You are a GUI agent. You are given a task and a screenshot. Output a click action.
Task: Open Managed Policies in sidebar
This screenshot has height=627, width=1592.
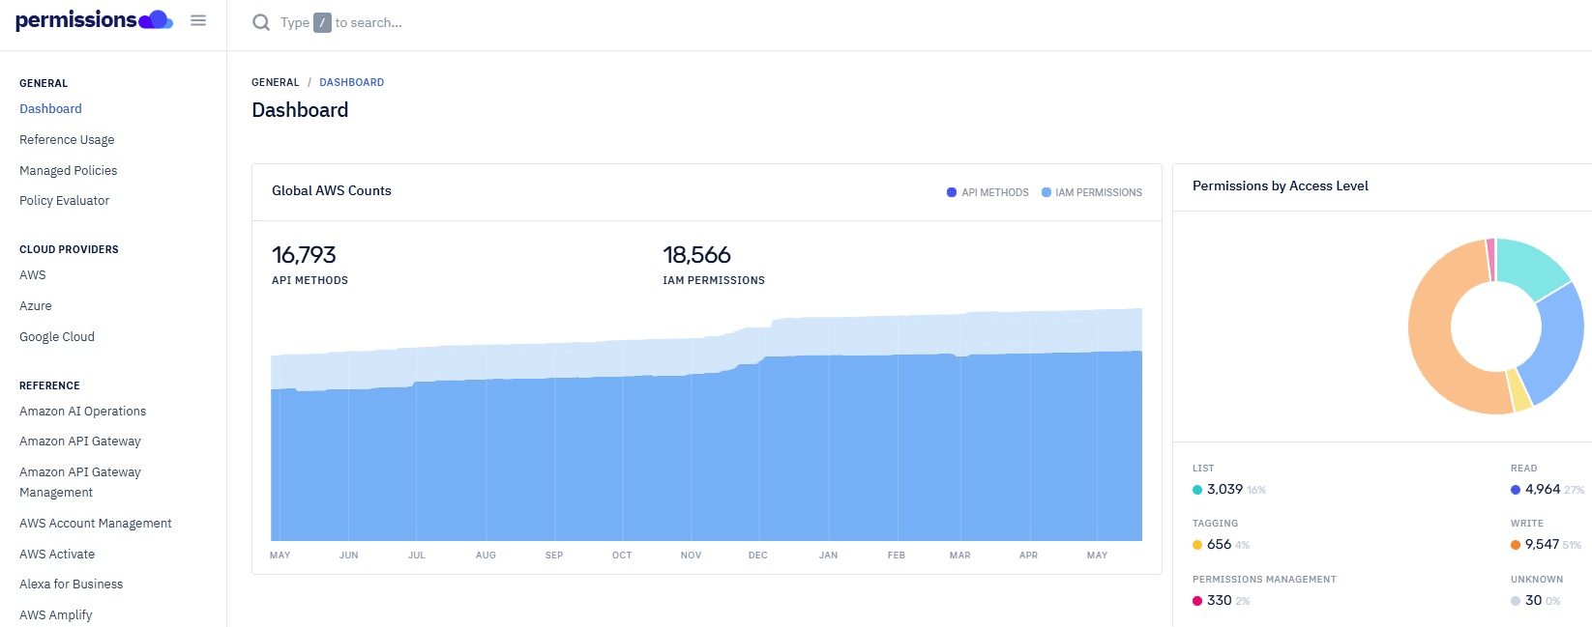[x=68, y=171]
